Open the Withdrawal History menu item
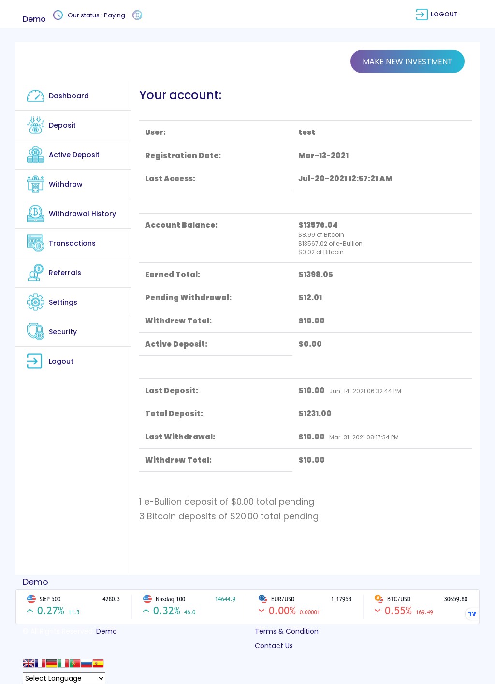Viewport: 495px width, 684px height. click(82, 214)
